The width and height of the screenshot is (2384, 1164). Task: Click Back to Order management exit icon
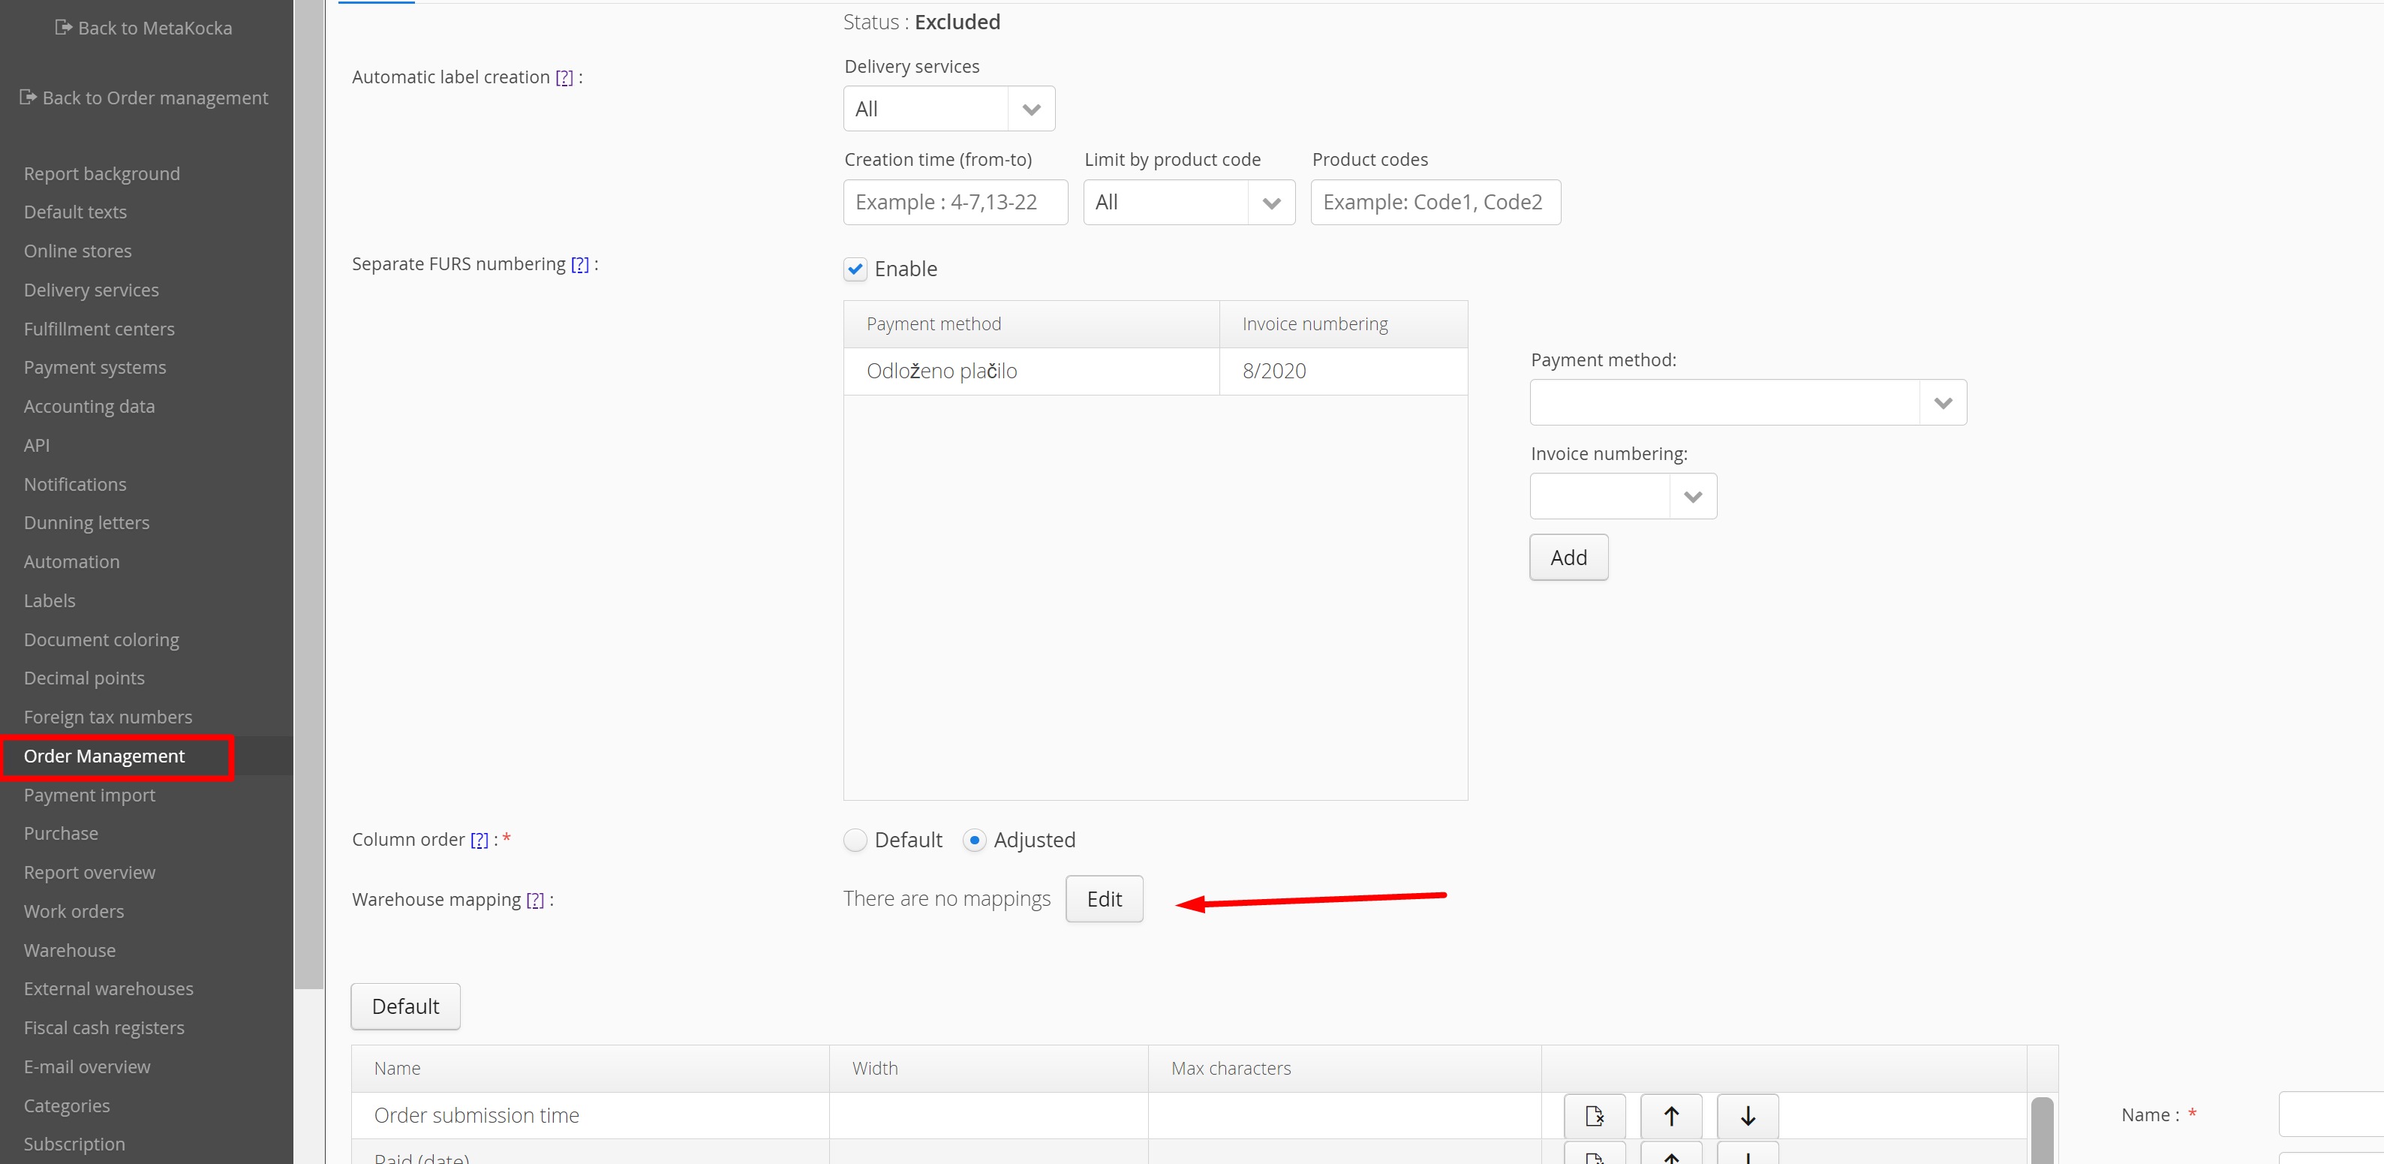click(28, 97)
